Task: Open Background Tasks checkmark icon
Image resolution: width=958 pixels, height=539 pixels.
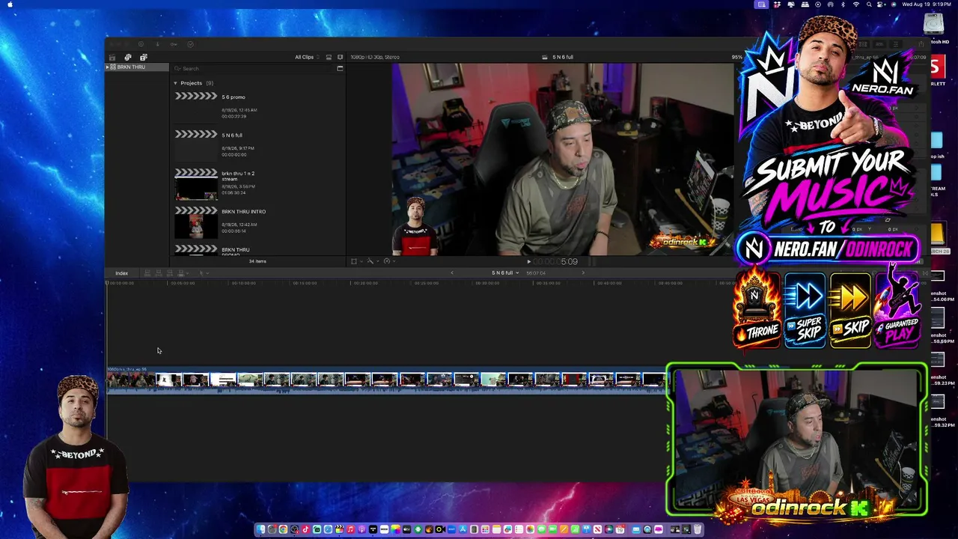Action: coord(190,44)
